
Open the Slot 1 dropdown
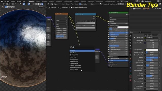(95, 4)
